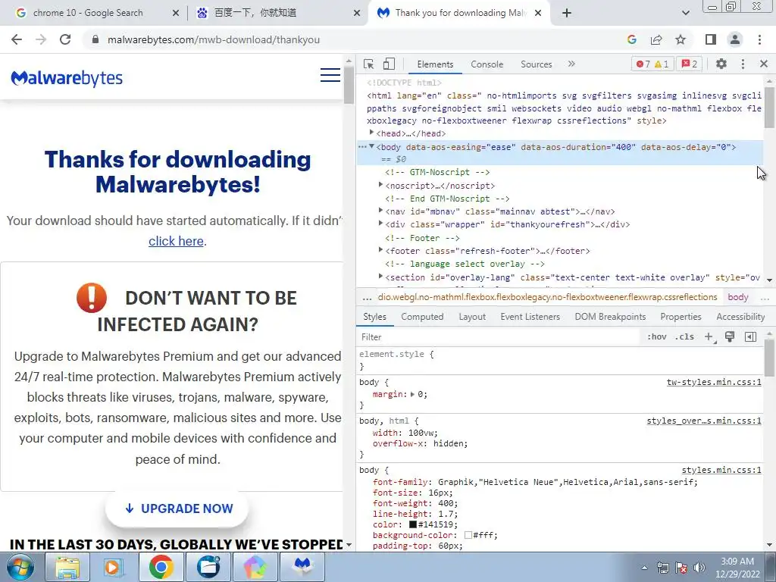The width and height of the screenshot is (776, 582).
Task: Open the styles_over…s.min.css:1 source link
Action: click(704, 421)
